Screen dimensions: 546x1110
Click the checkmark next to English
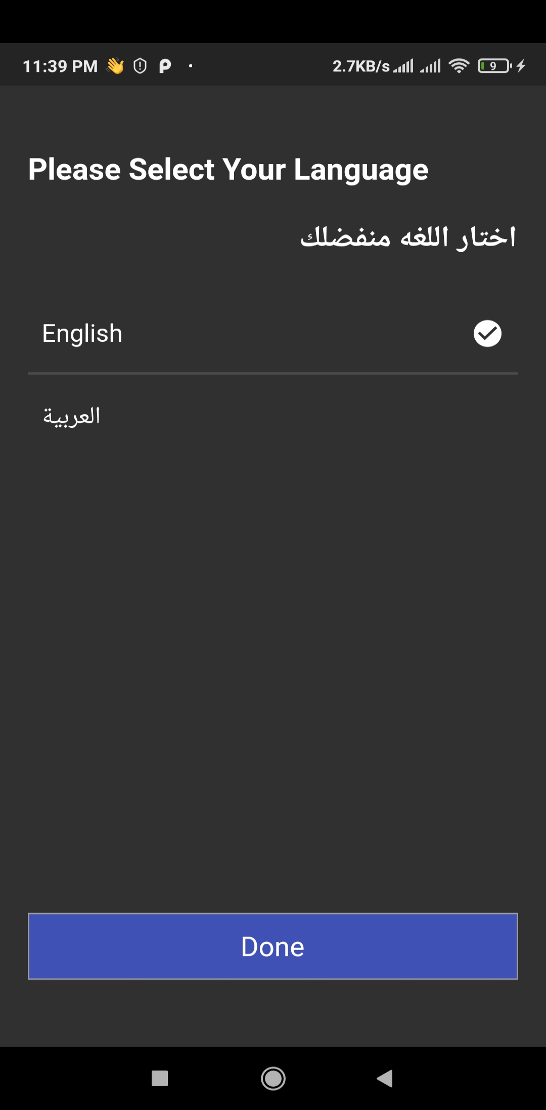(x=487, y=333)
